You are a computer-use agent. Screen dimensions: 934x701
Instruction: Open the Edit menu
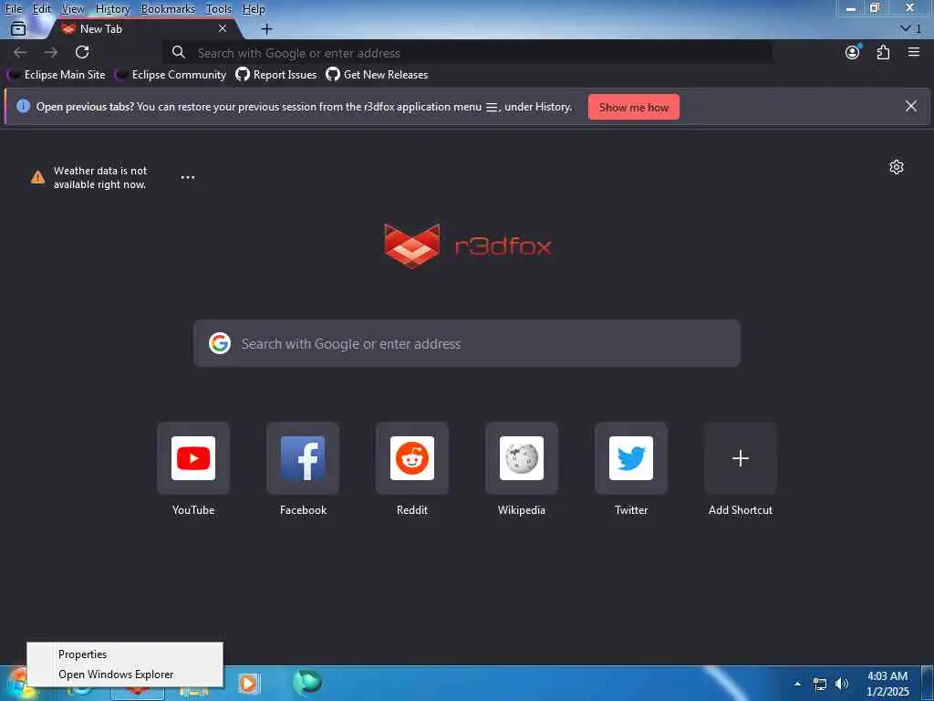coord(41,9)
